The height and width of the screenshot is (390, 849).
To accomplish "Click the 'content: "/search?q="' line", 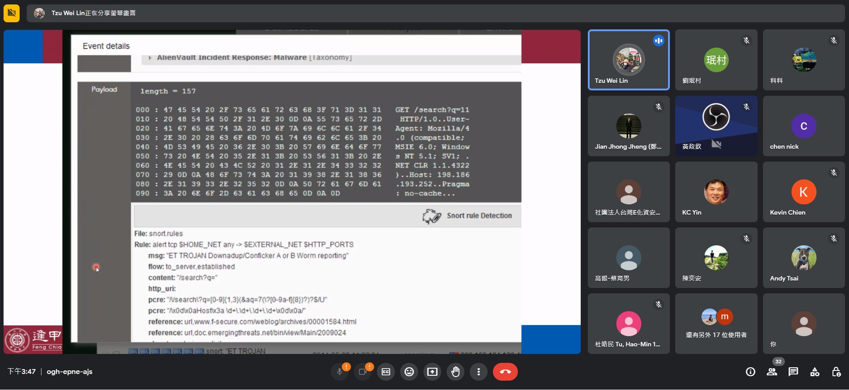I will (x=183, y=278).
